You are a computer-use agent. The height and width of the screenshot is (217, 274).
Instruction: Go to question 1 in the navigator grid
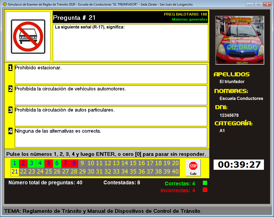click(x=15, y=163)
